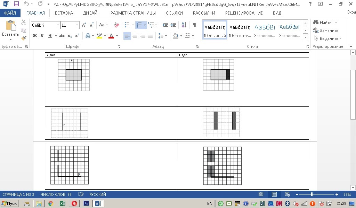Image resolution: width=356 pixels, height=208 pixels.
Task: Switch to the ССЫЛКИ tab
Action: pyautogui.click(x=174, y=13)
